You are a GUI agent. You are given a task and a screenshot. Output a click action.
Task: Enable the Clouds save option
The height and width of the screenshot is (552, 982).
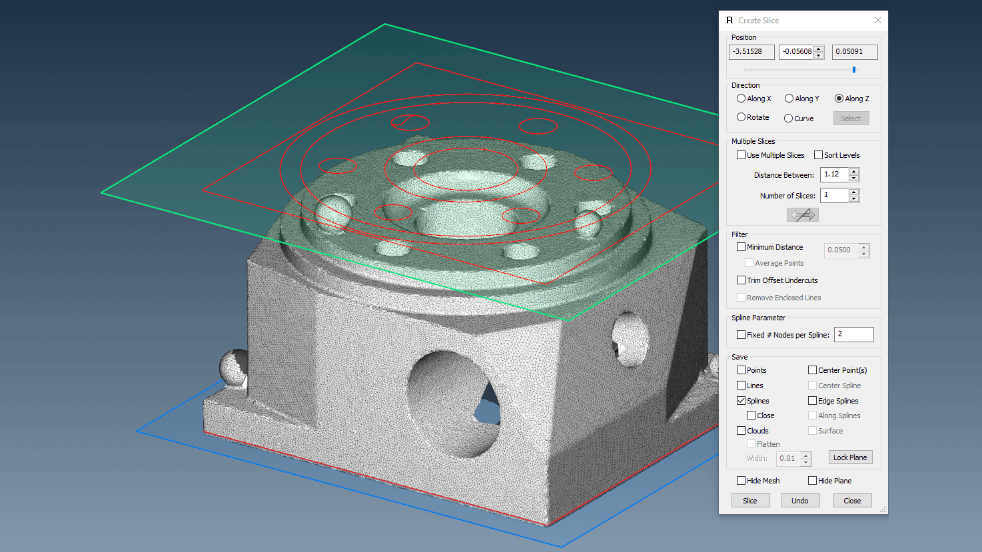[741, 431]
